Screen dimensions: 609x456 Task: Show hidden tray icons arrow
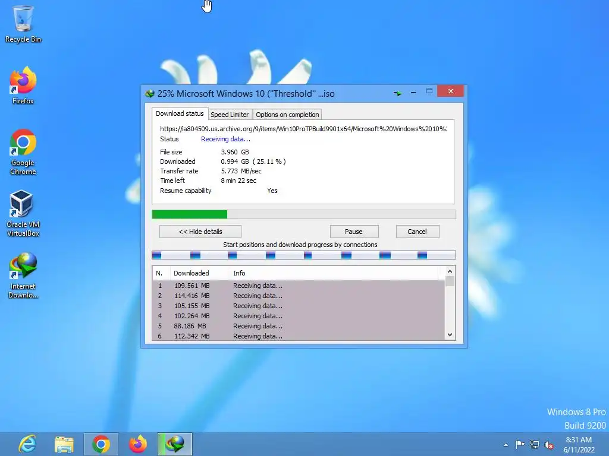coord(506,445)
